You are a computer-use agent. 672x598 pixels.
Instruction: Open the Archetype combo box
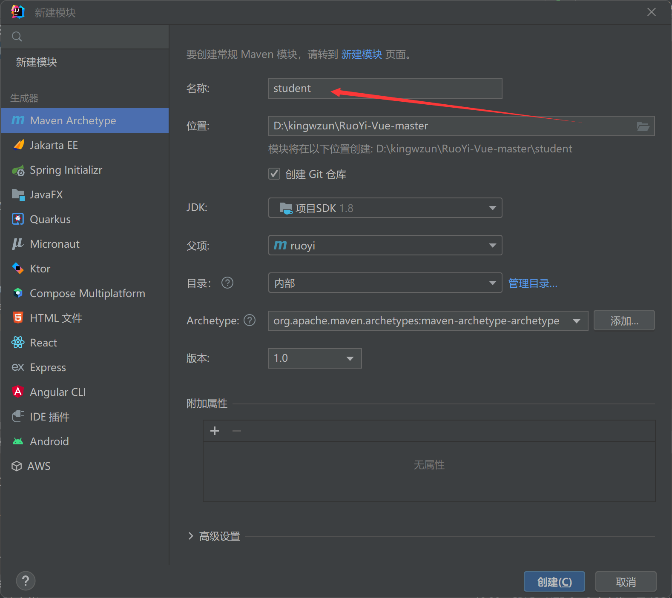click(428, 320)
